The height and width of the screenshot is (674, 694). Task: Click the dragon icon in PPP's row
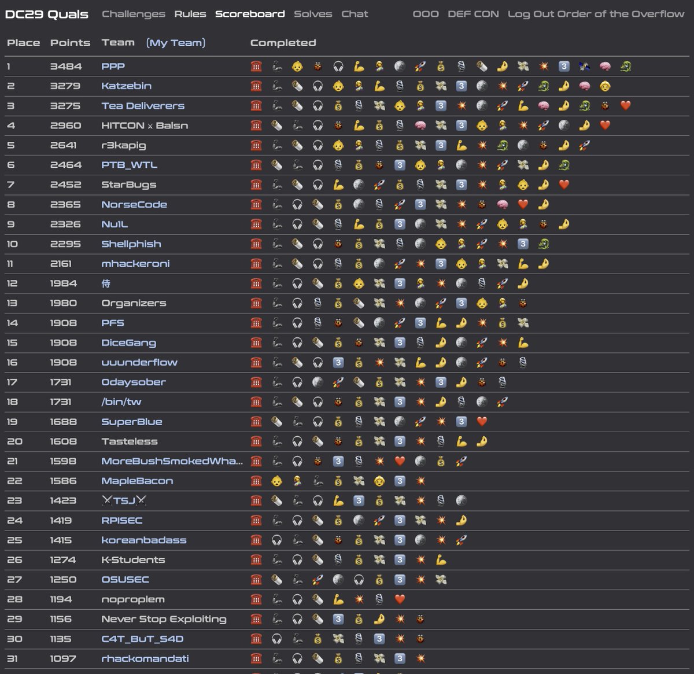626,67
